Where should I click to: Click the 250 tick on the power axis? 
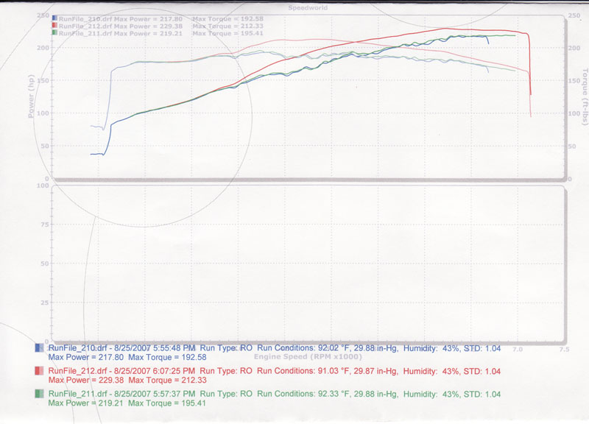click(43, 15)
